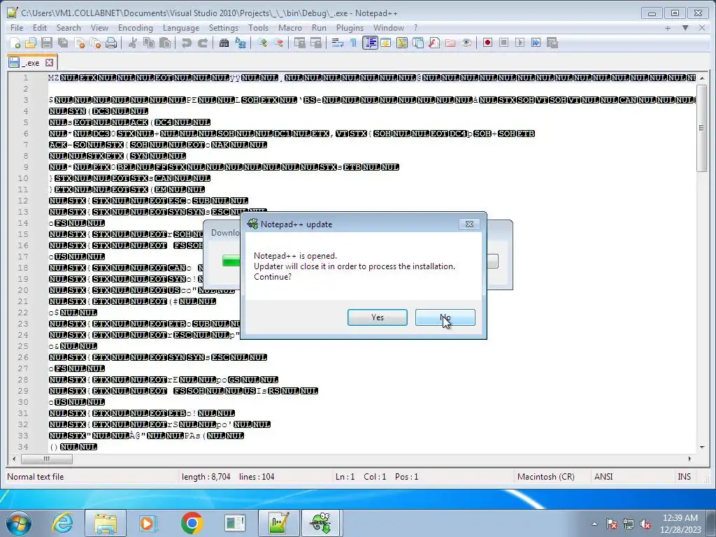Open the Edit menu
The width and height of the screenshot is (716, 537).
(40, 28)
